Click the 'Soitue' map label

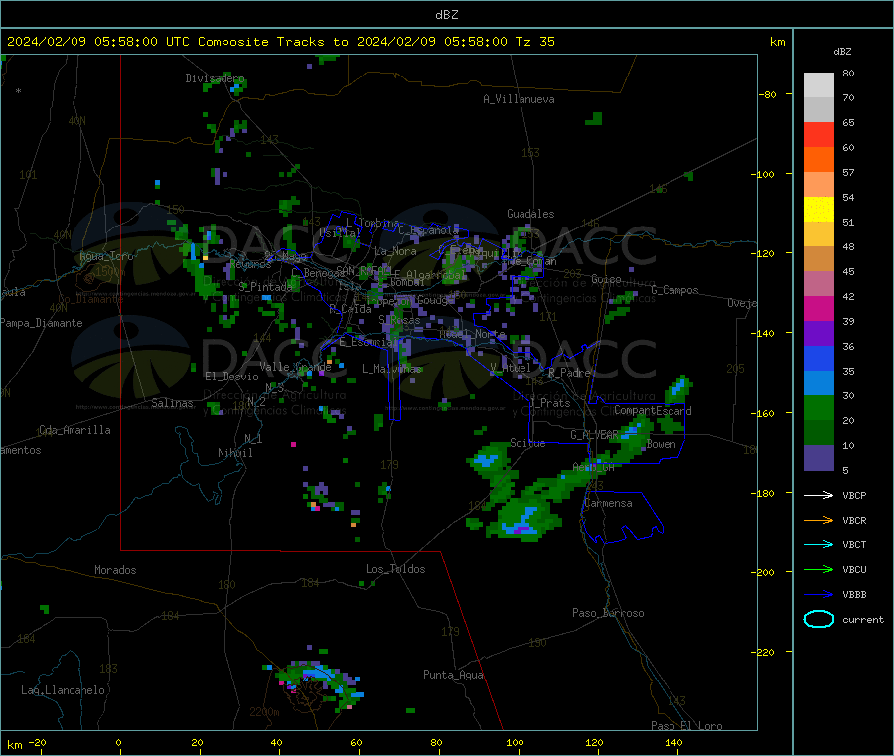pos(527,443)
